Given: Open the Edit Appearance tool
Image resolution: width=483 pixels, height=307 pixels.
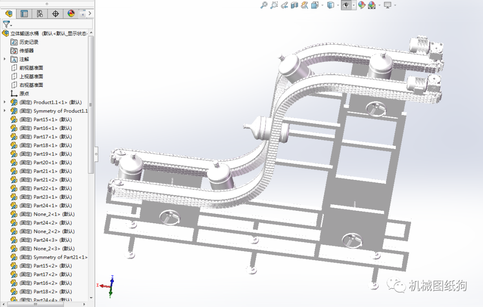Looking at the screenshot, I should point(361,5).
